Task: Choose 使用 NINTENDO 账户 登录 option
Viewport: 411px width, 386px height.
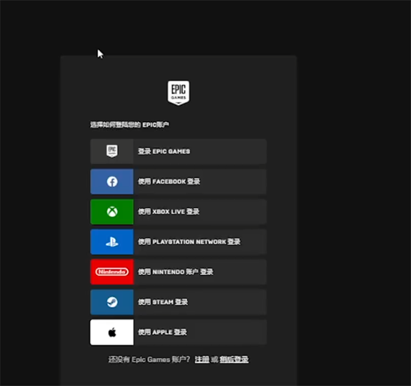Action: pyautogui.click(x=179, y=272)
